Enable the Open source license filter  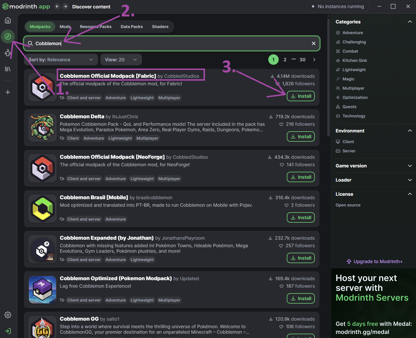click(x=348, y=205)
